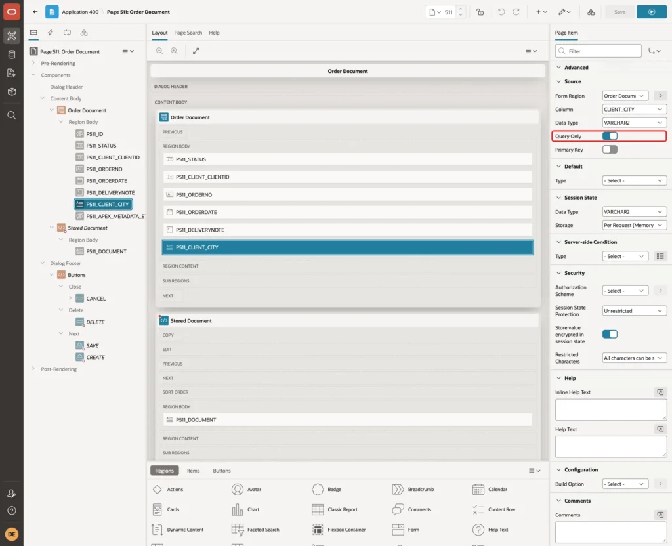Open the Session State Protection dropdown
672x546 pixels.
pyautogui.click(x=635, y=310)
